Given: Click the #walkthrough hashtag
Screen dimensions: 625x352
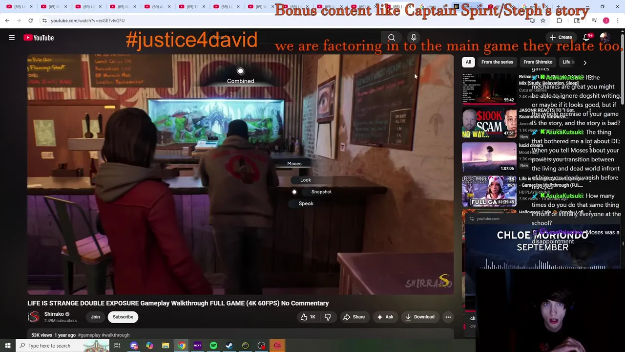Looking at the screenshot, I should tap(116, 335).
